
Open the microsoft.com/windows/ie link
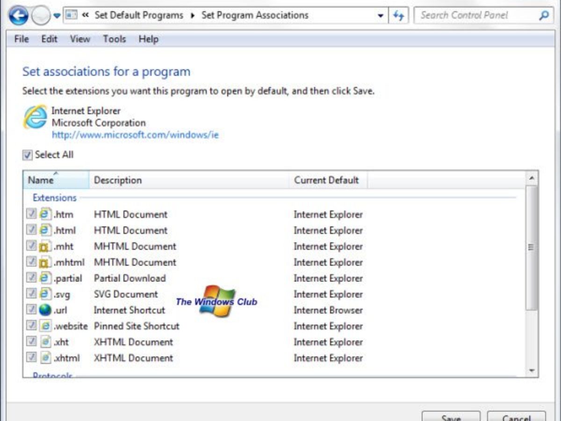click(135, 135)
